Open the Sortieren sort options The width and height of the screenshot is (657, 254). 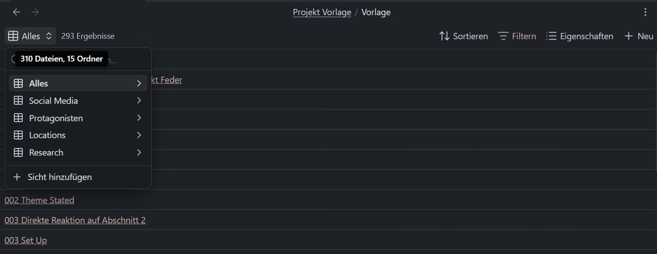click(x=463, y=36)
